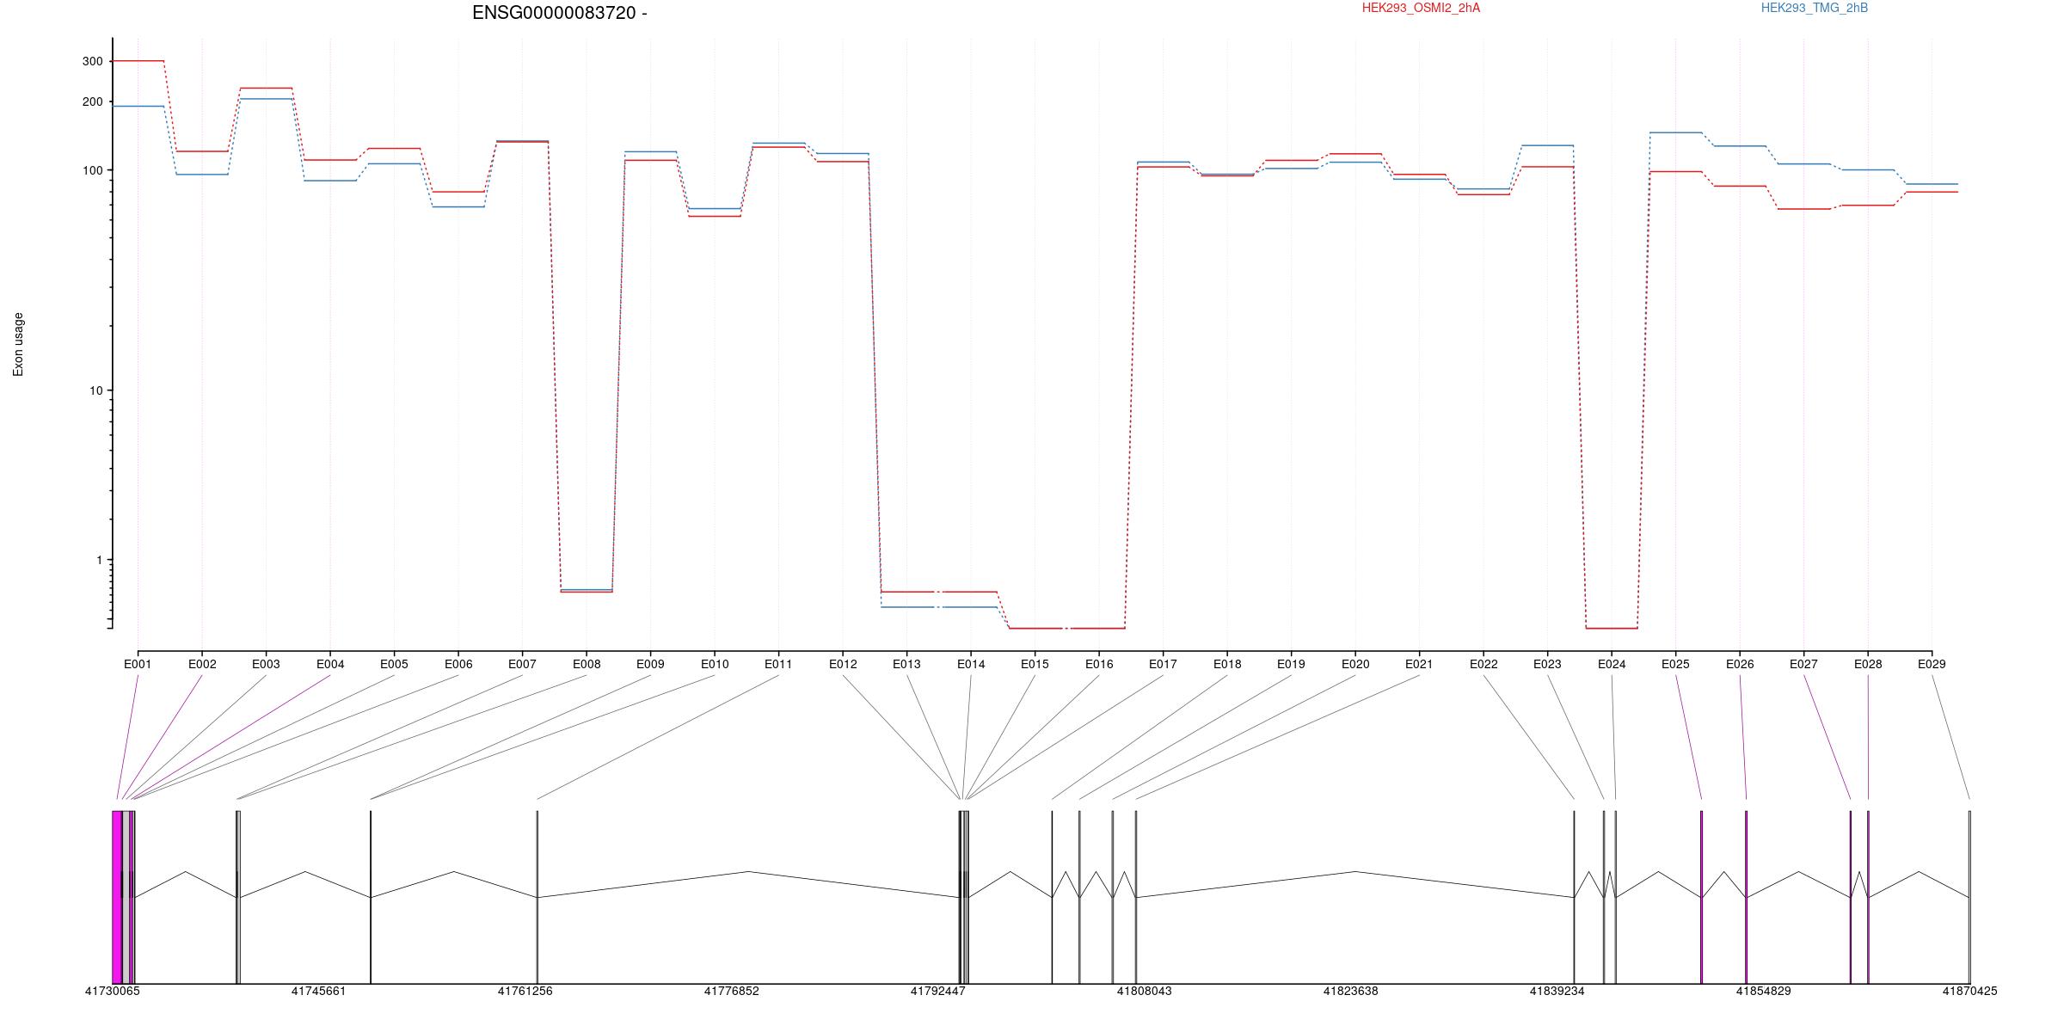Click exon label E024
Image resolution: width=2064 pixels, height=1032 pixels.
1612,664
